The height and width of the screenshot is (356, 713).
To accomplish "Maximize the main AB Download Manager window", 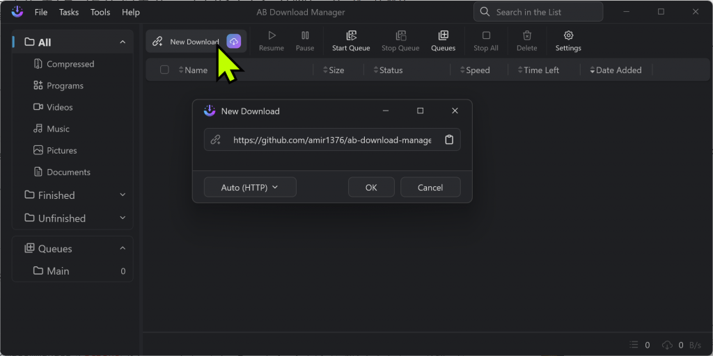I will 661,12.
